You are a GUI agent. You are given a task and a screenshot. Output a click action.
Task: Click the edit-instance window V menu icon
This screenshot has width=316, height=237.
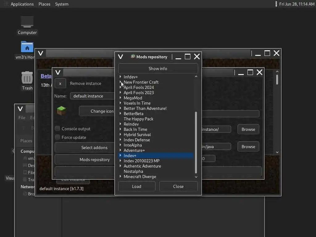pos(58,72)
